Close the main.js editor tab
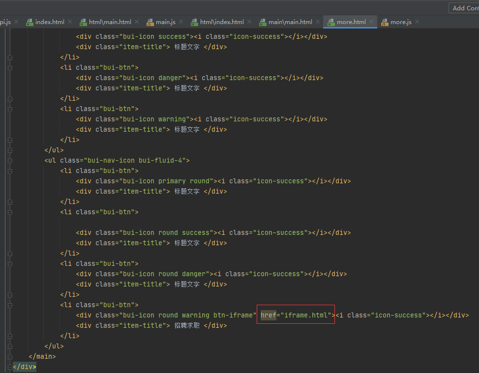The image size is (479, 373). point(180,22)
